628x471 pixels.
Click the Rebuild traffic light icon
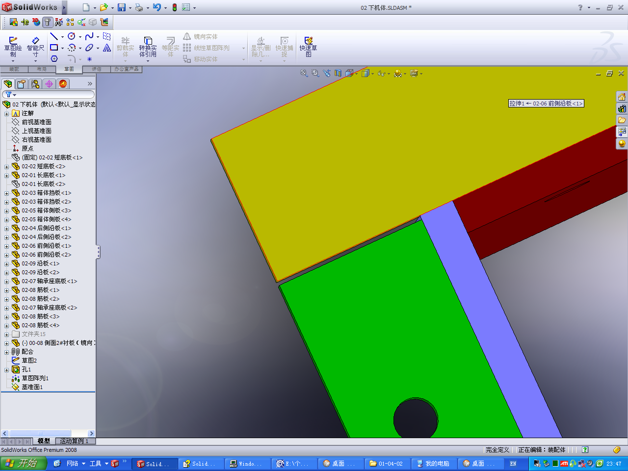coord(174,7)
